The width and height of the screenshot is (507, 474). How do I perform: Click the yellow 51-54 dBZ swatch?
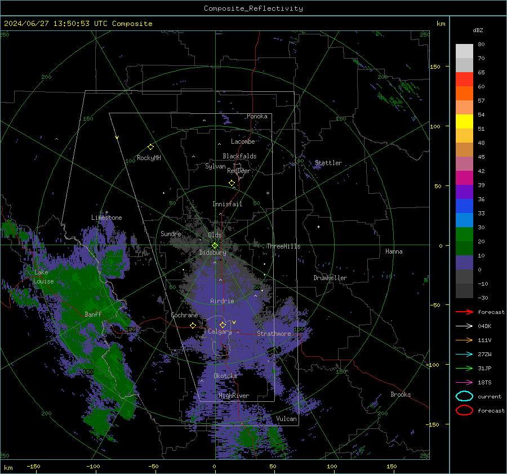coord(464,122)
